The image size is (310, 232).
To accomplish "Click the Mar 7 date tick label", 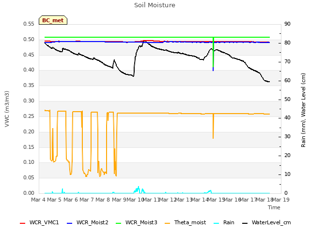I will click(87, 200).
